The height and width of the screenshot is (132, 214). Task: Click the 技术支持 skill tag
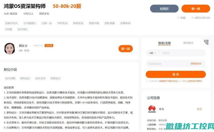40,78
